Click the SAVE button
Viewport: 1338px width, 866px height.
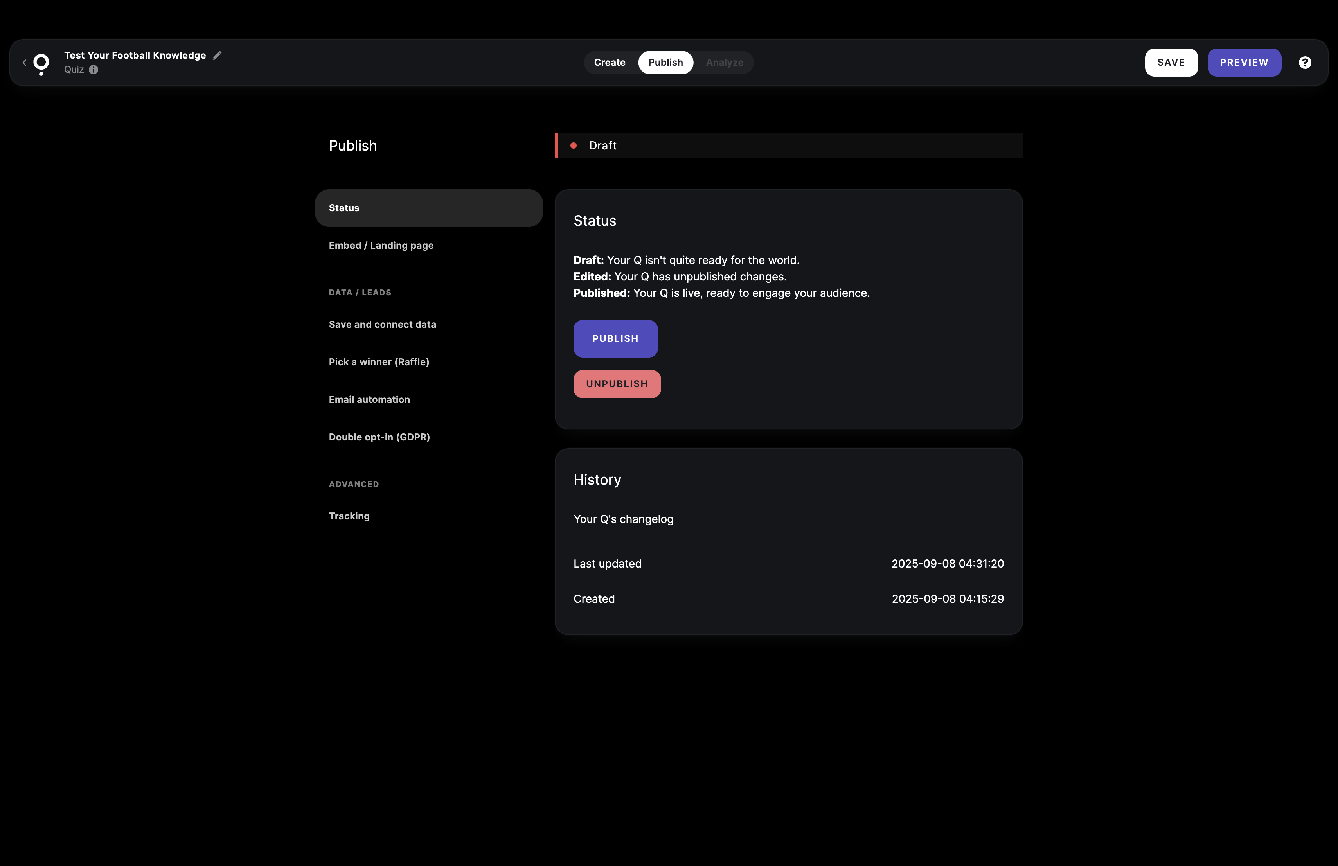[1171, 62]
